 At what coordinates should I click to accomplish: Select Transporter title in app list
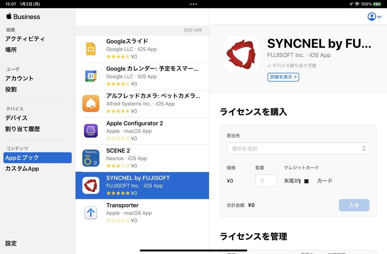pyautogui.click(x=123, y=205)
